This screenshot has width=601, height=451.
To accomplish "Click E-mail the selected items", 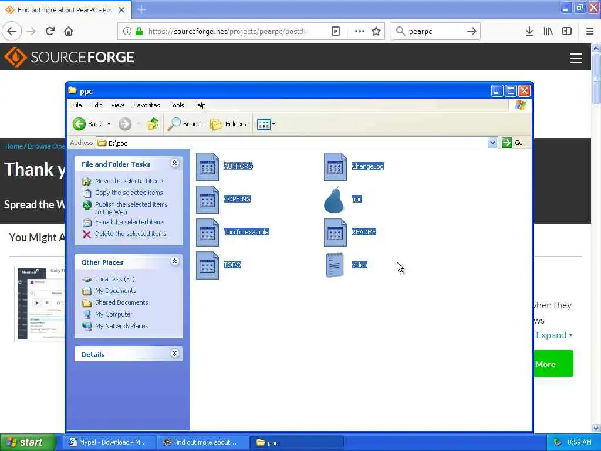I will [130, 222].
